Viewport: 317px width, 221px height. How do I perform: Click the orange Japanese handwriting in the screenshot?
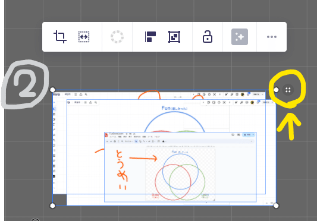[x=122, y=170]
